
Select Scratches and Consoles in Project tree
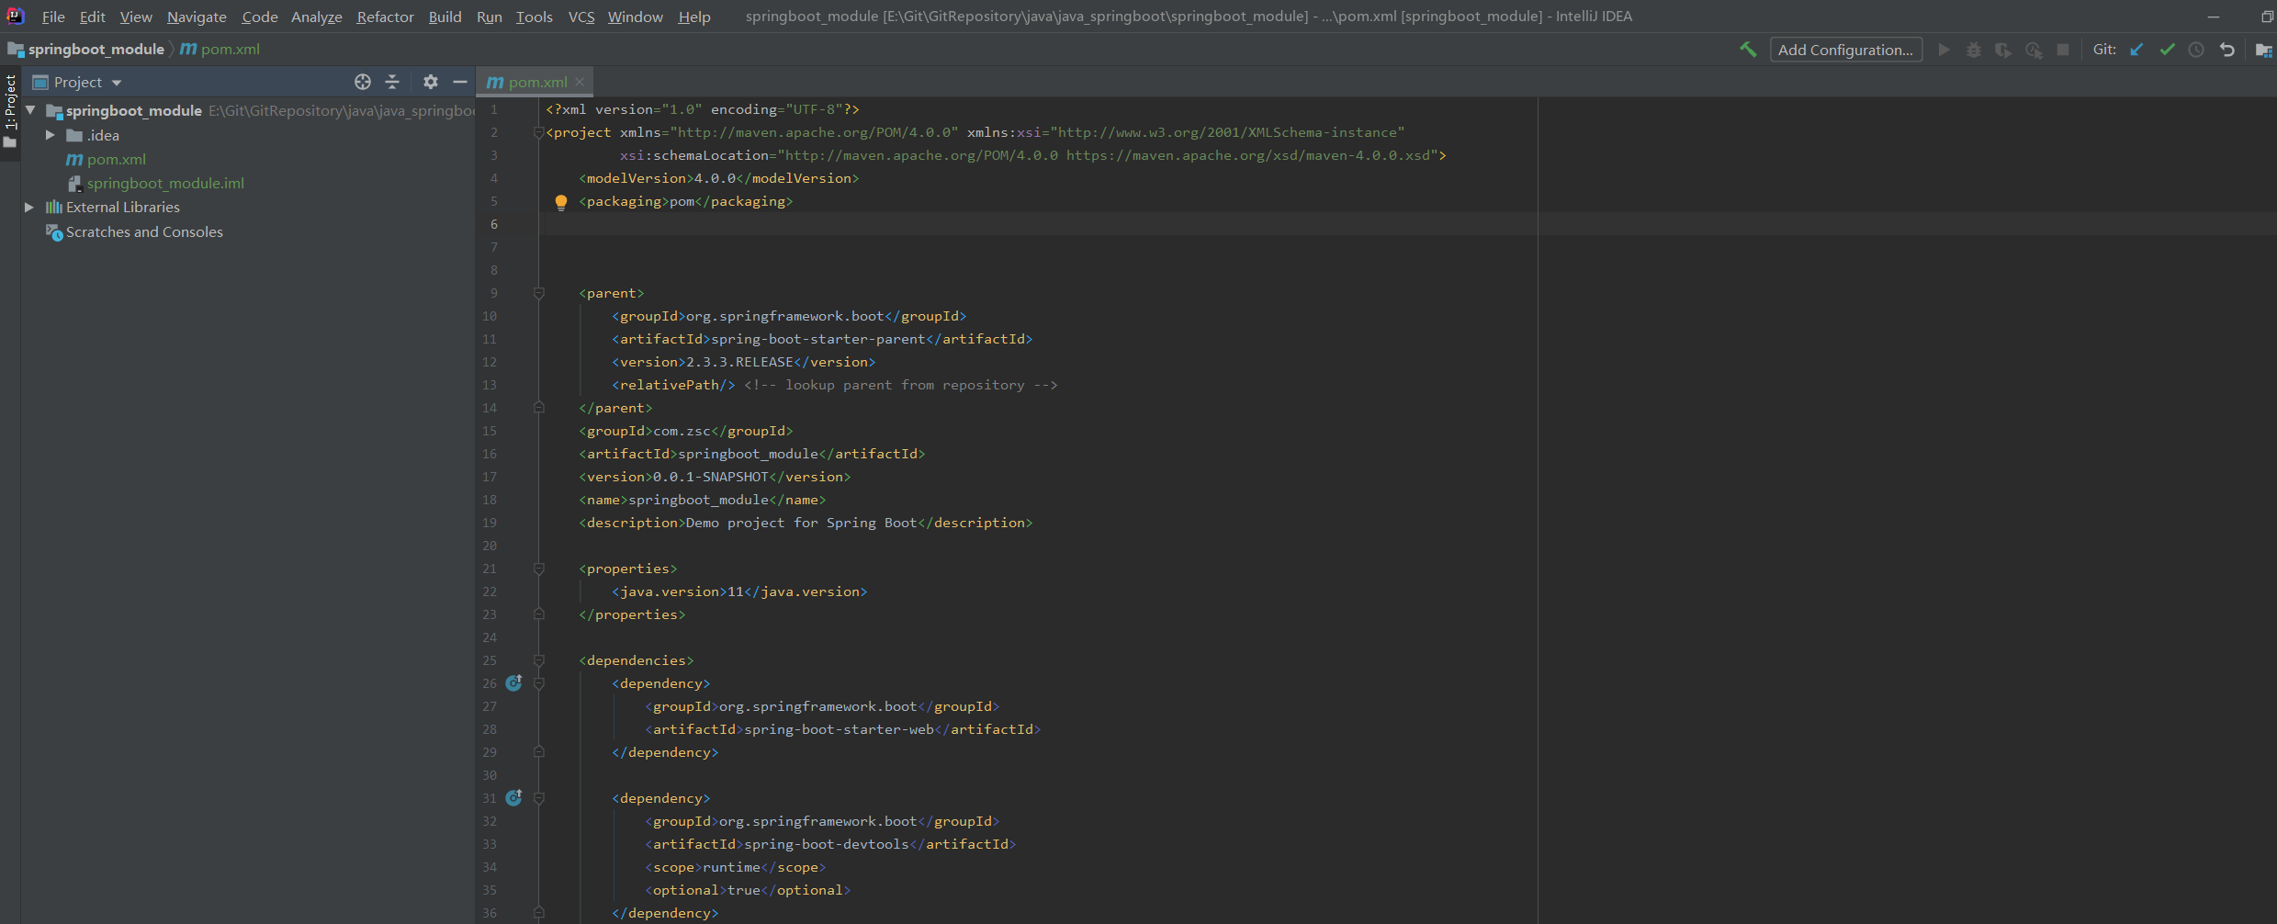144,231
